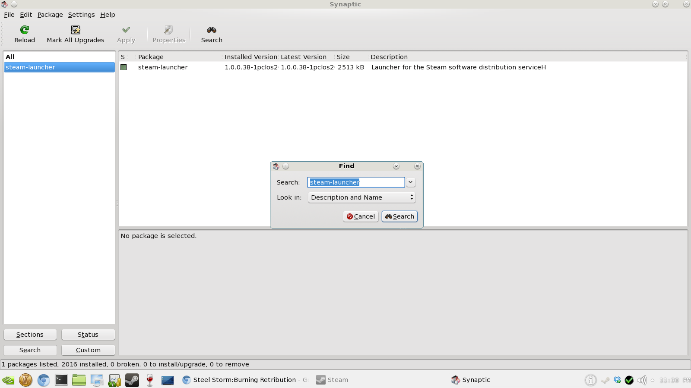Launch the terminal from the taskbar
The image size is (691, 388).
[x=61, y=380]
